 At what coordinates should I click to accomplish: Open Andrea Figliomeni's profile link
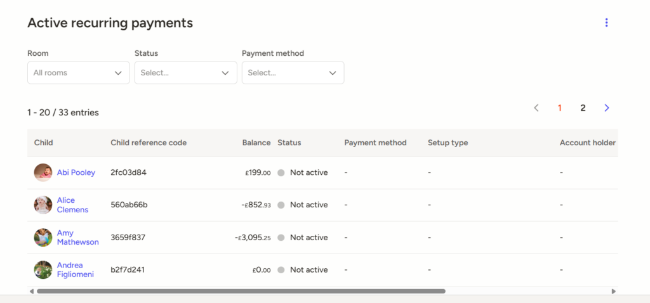(x=76, y=270)
